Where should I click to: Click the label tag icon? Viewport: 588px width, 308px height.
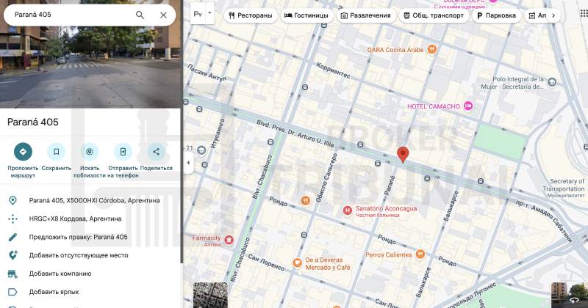(12, 292)
